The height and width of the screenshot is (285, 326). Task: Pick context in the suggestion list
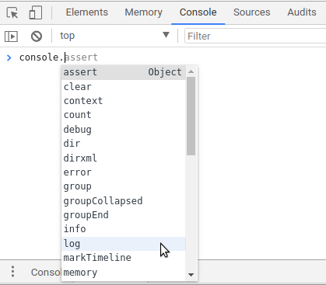click(x=124, y=101)
